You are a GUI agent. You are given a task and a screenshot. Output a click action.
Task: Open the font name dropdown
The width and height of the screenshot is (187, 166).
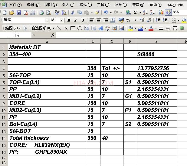click(x=47, y=20)
